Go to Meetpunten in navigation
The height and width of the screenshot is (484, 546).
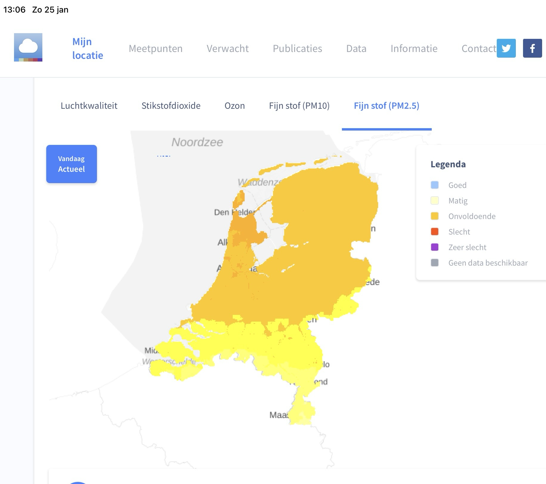point(155,48)
